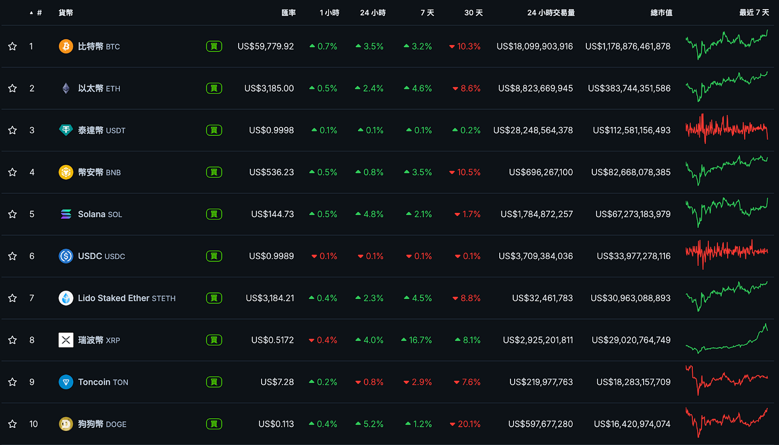Open XRP's 7-day sparkline chart
Image resolution: width=779 pixels, height=445 pixels.
(727, 338)
